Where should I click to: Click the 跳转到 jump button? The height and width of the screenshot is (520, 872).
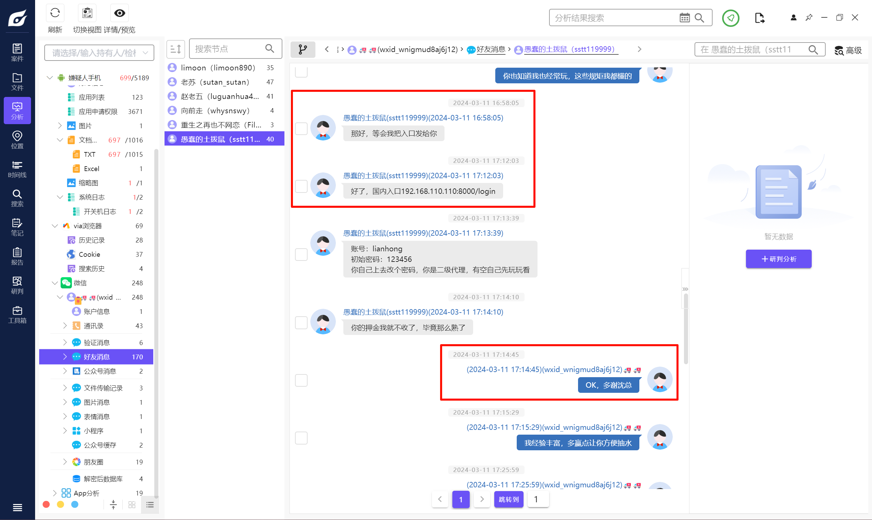[x=509, y=499]
